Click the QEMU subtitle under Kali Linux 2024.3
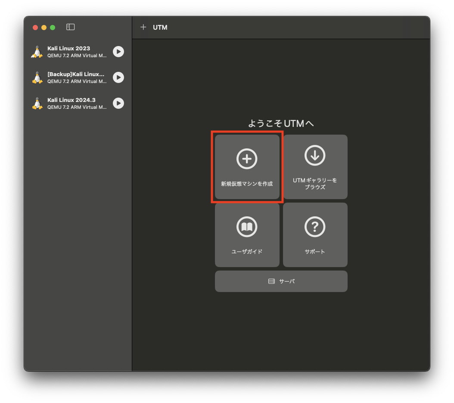Viewport: 454px width, 403px height. (x=77, y=107)
